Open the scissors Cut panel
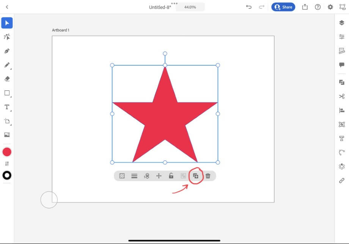Screen dimensions: 349x244 click(x=342, y=96)
